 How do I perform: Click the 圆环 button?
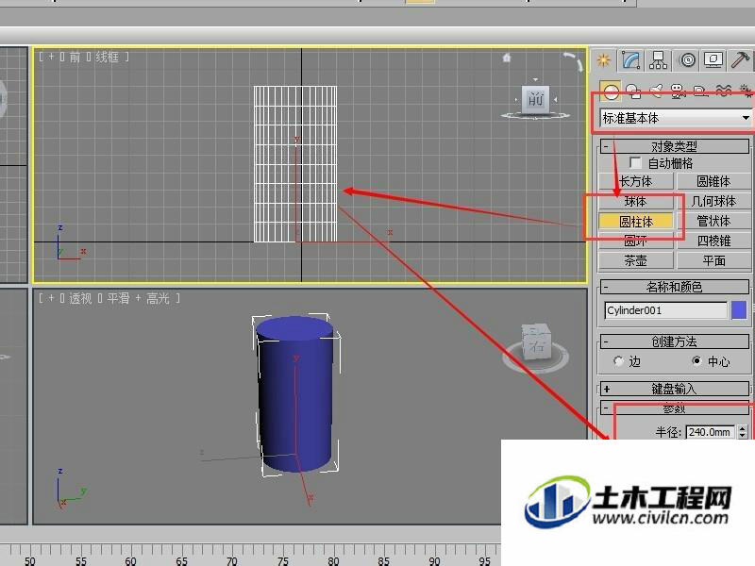point(635,241)
